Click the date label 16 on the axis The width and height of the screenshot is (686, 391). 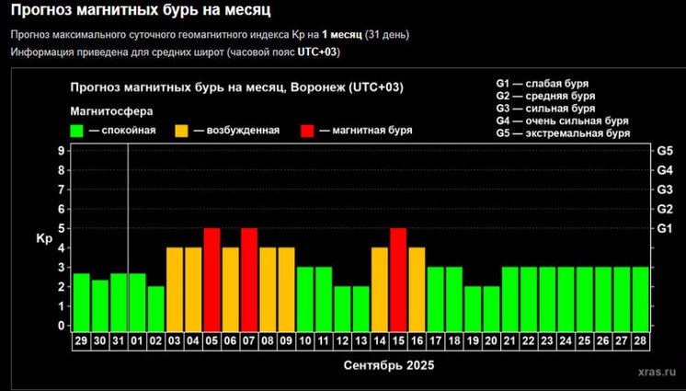[417, 341]
